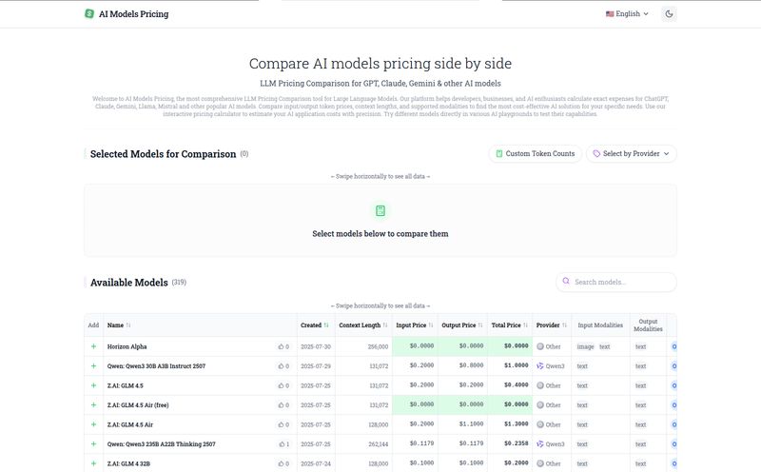Like Qwen3 235B A22B Thinking 2507

(282, 443)
